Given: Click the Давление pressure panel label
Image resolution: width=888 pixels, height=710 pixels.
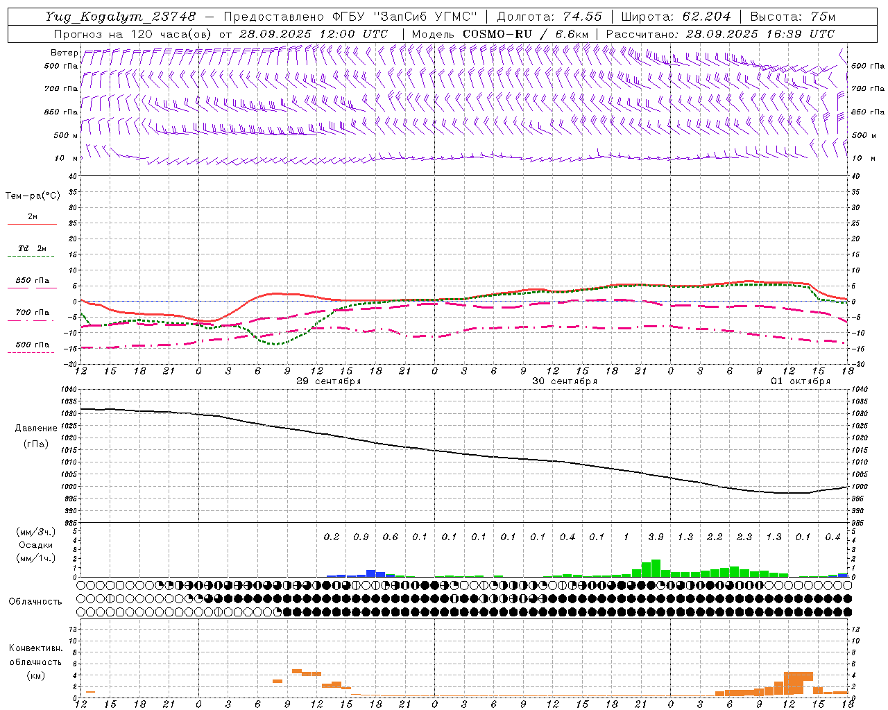Looking at the screenshot, I should [36, 428].
